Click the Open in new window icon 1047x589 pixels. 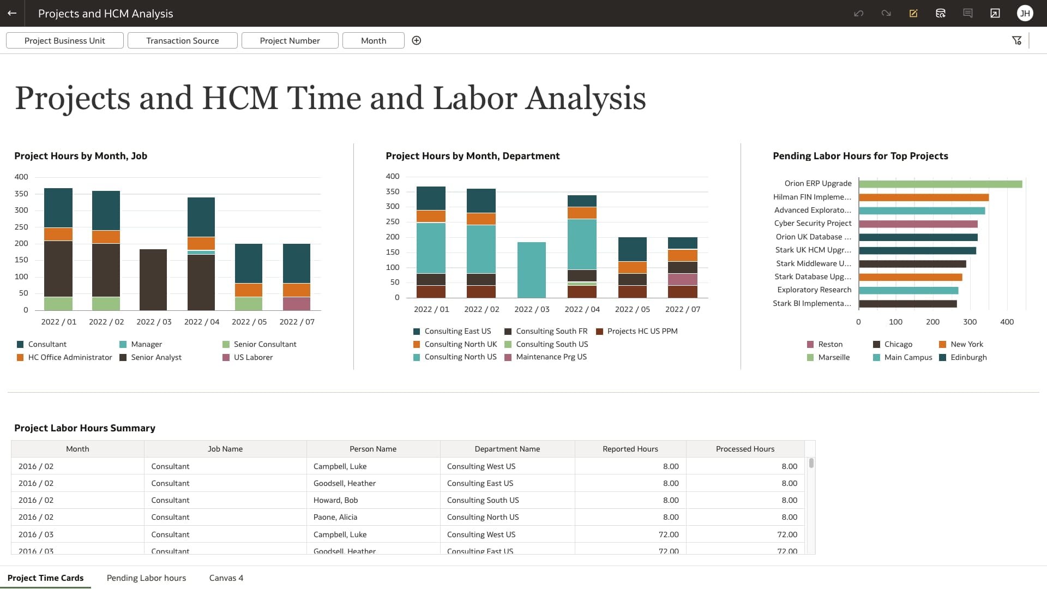pyautogui.click(x=995, y=13)
